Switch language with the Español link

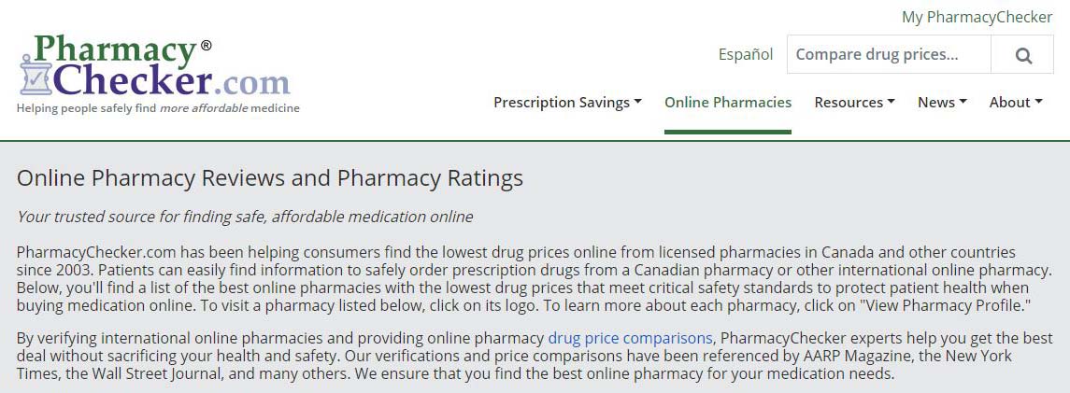(745, 54)
